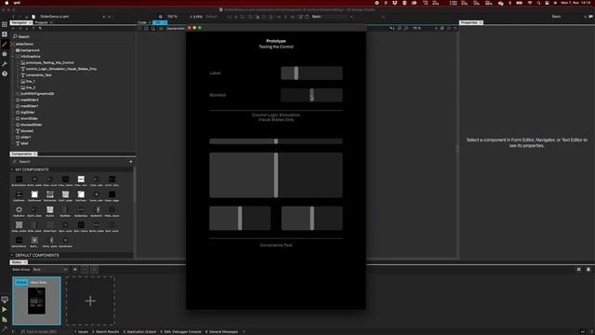Viewport: 595px width, 335px height.
Task: Adjust the Label slider handle in preview
Action: [296, 73]
